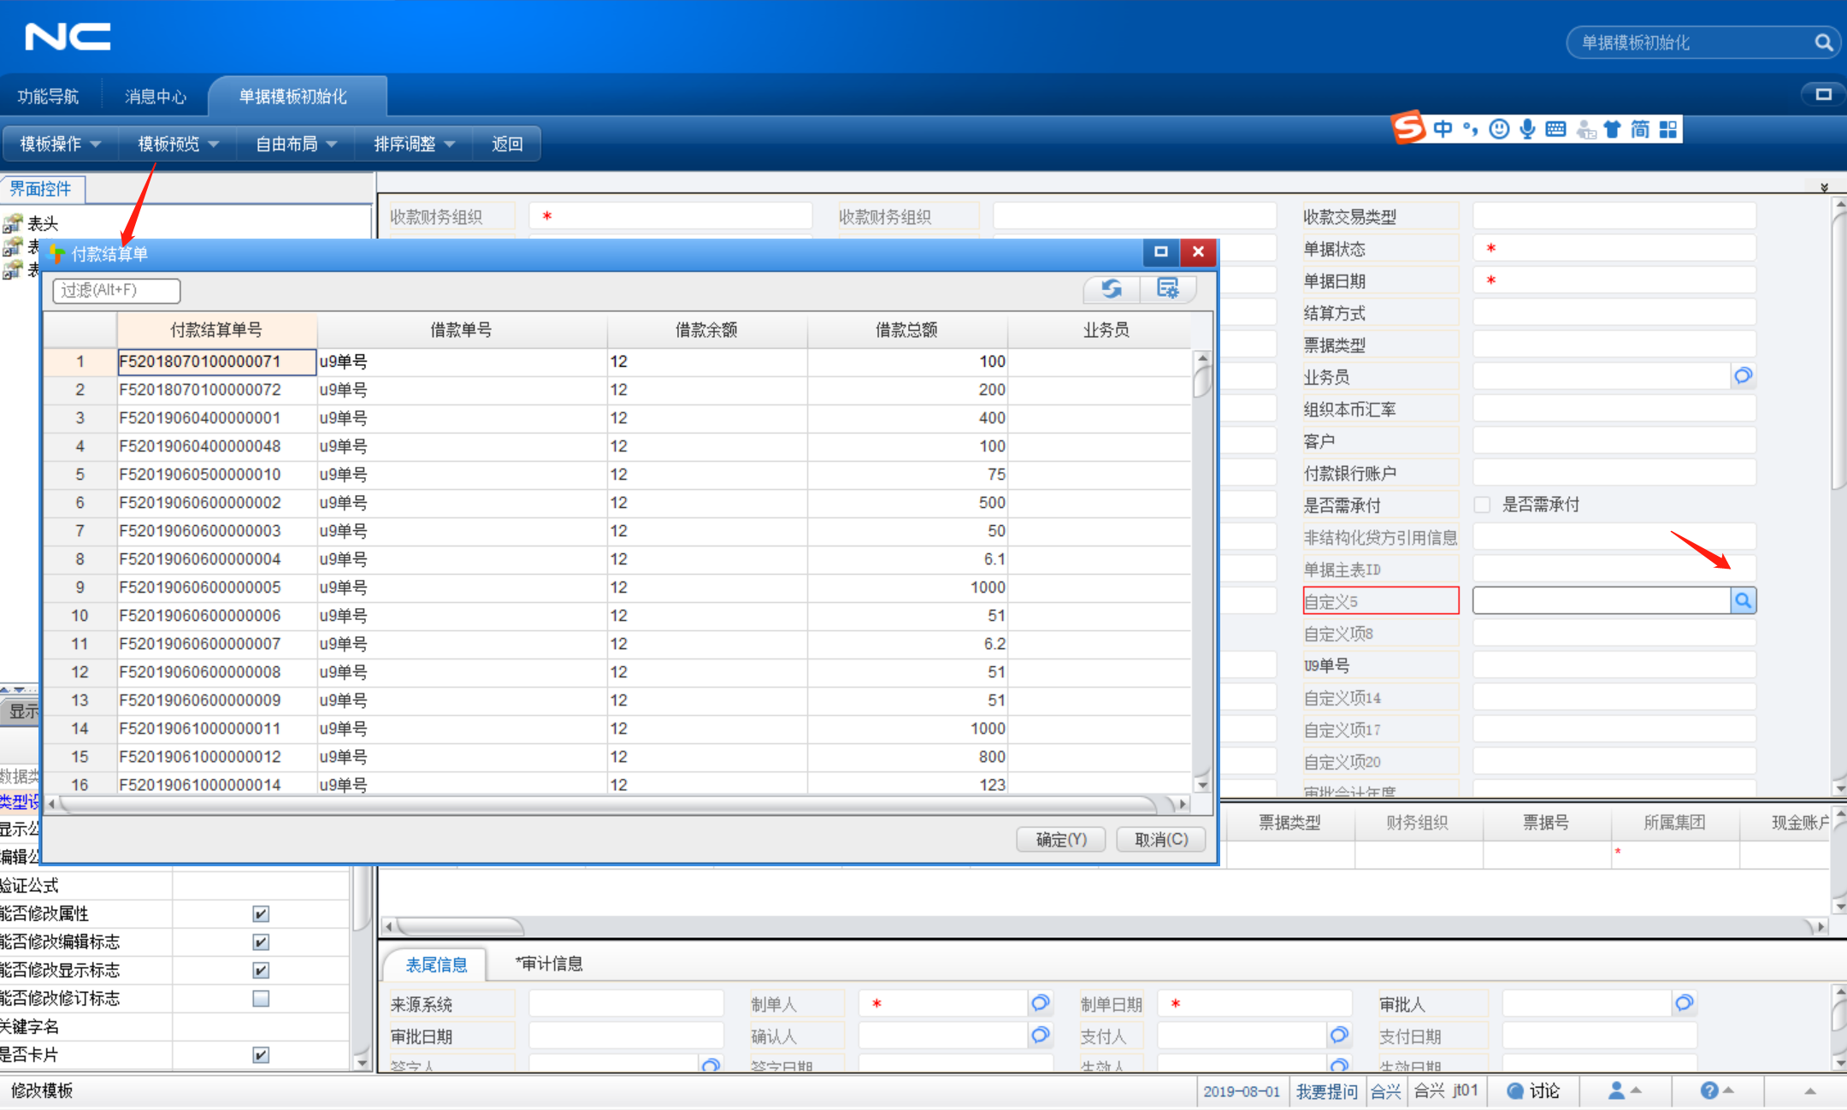The image size is (1847, 1110).
Task: Select the voice input microphone icon
Action: [x=1528, y=128]
